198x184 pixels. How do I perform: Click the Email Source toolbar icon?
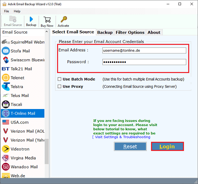click(13, 19)
